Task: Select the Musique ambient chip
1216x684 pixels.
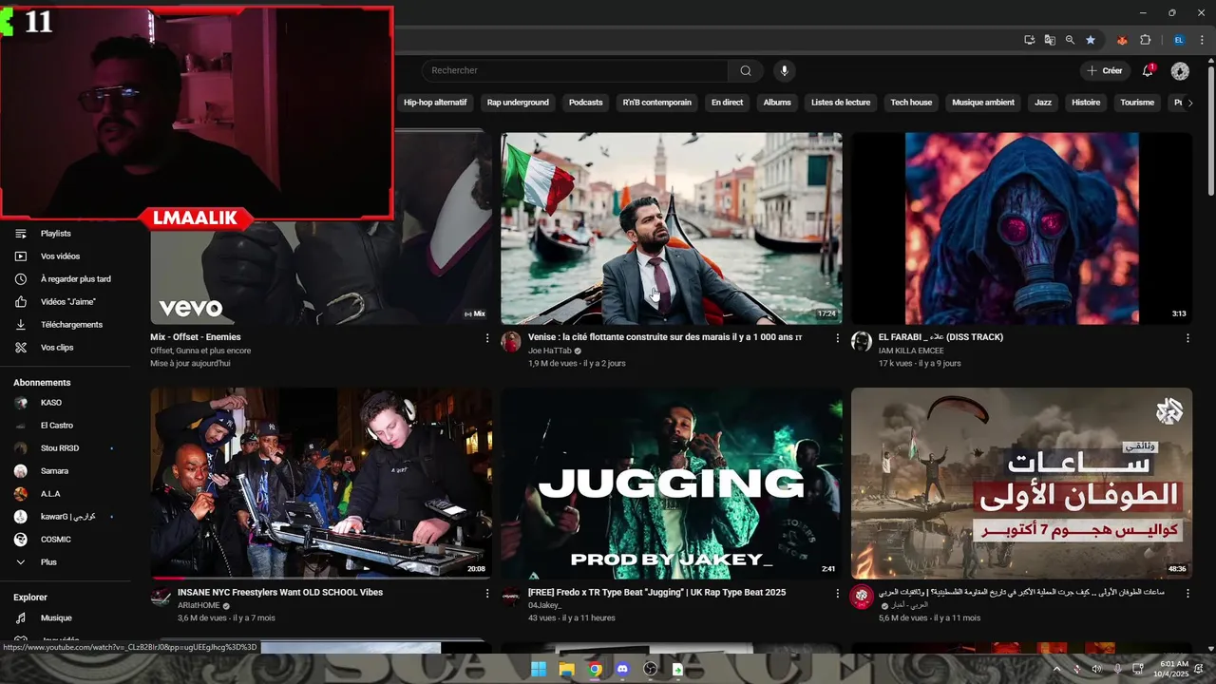Action: [983, 103]
